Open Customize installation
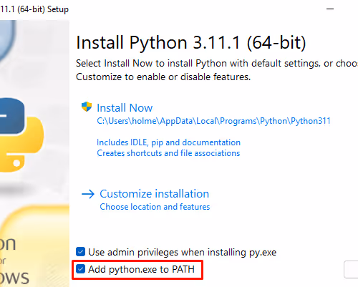Viewport: 358px width, 287px height. click(x=154, y=194)
